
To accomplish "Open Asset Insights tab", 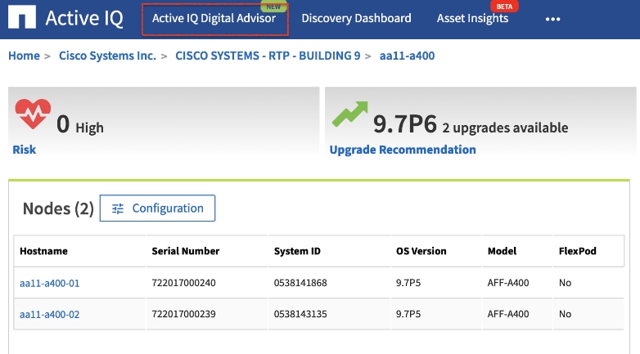I will pyautogui.click(x=473, y=18).
